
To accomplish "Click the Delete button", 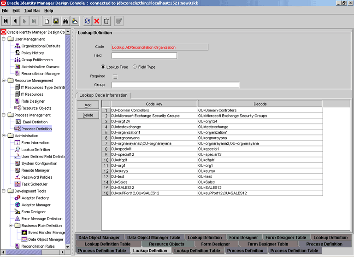I will [88, 115].
